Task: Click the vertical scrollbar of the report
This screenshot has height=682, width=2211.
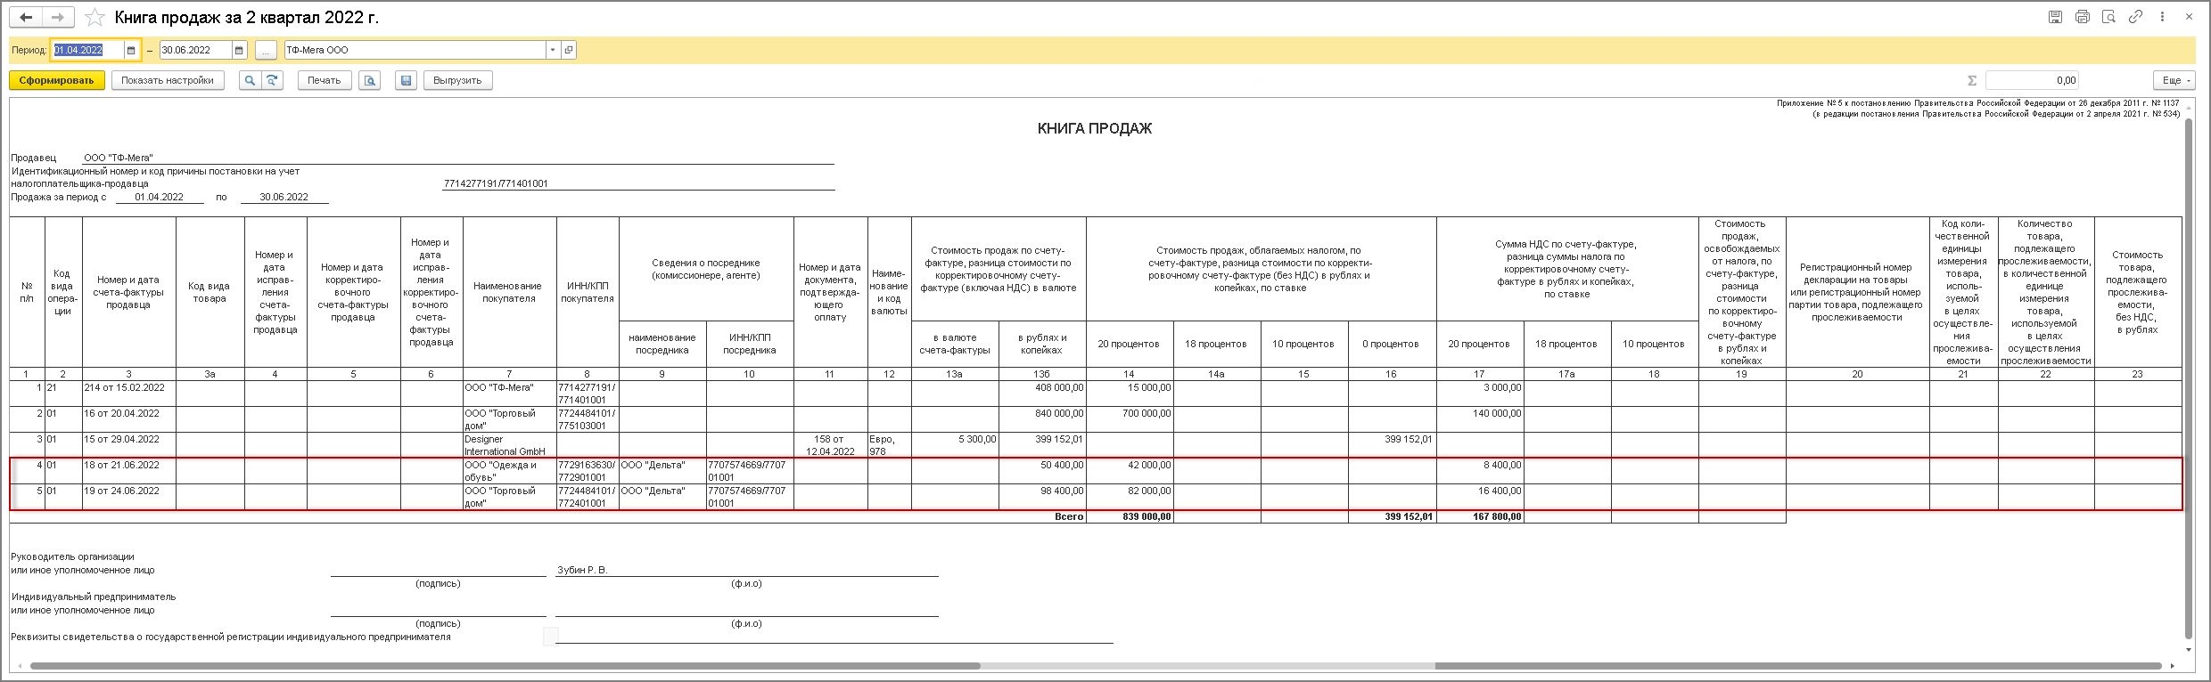Action: point(2188,378)
